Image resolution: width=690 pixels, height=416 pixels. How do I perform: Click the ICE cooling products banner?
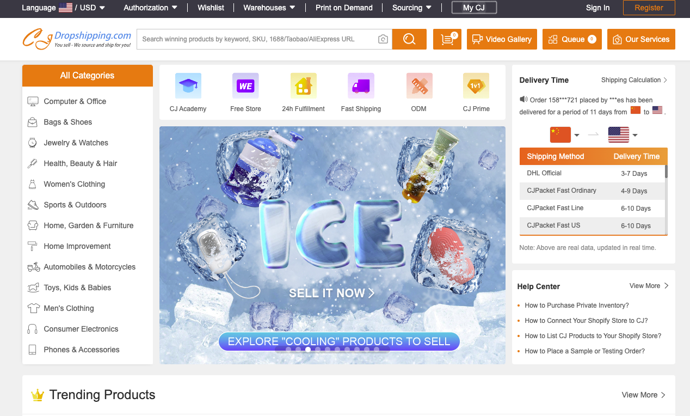click(x=332, y=245)
